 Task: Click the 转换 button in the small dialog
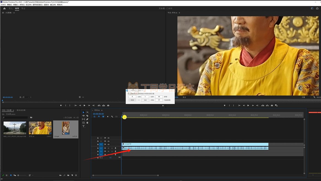pyautogui.click(x=132, y=100)
